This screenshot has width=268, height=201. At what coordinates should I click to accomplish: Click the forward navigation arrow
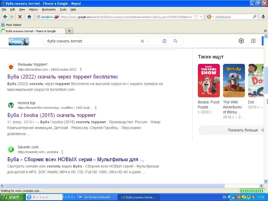click(x=12, y=17)
